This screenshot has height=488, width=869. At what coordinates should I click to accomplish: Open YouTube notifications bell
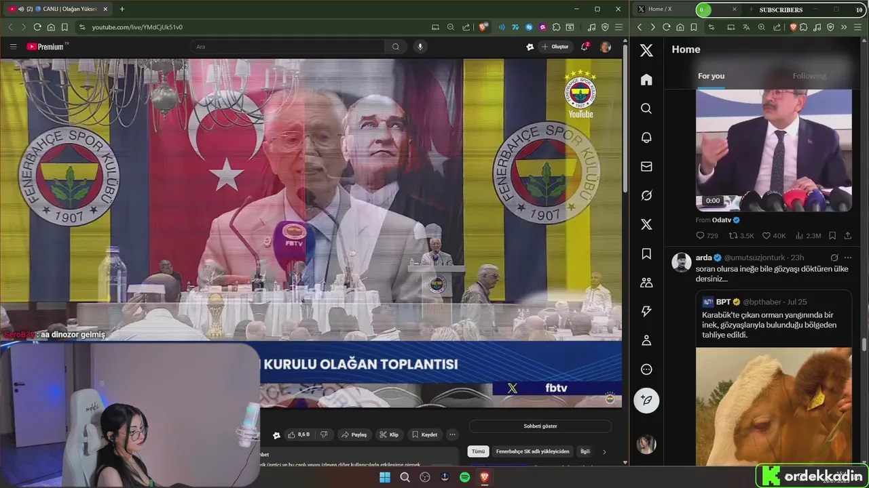(584, 47)
